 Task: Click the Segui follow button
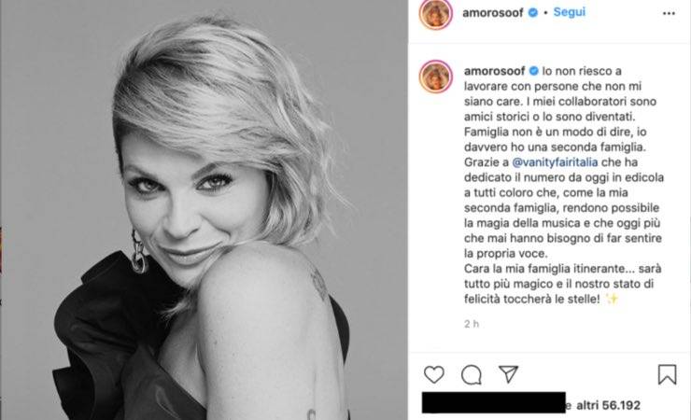pyautogui.click(x=570, y=12)
